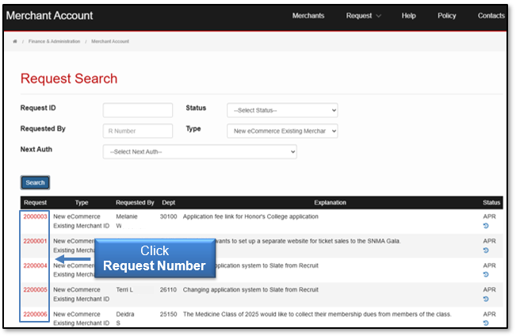Expand the Request menu in navbar
The width and height of the screenshot is (516, 336).
click(363, 16)
